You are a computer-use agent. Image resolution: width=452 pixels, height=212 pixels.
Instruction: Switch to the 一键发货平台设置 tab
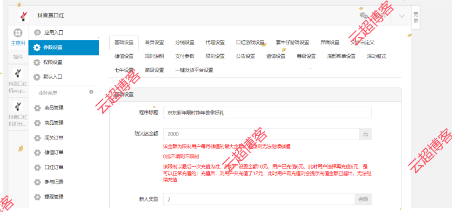point(194,70)
